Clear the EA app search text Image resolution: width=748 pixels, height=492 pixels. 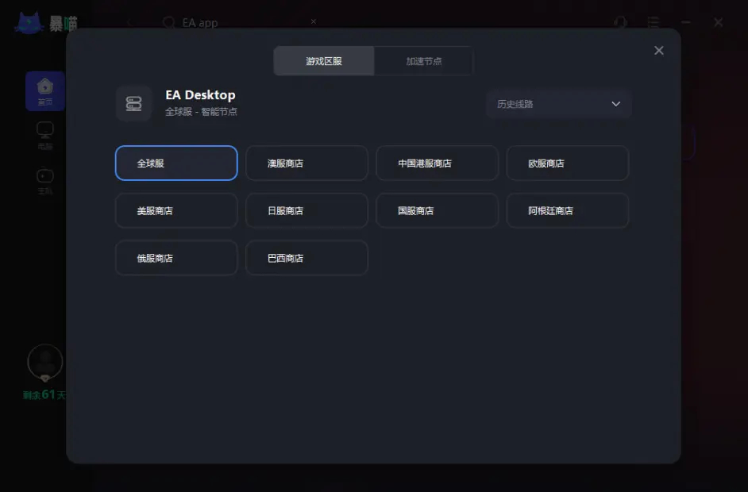(313, 22)
